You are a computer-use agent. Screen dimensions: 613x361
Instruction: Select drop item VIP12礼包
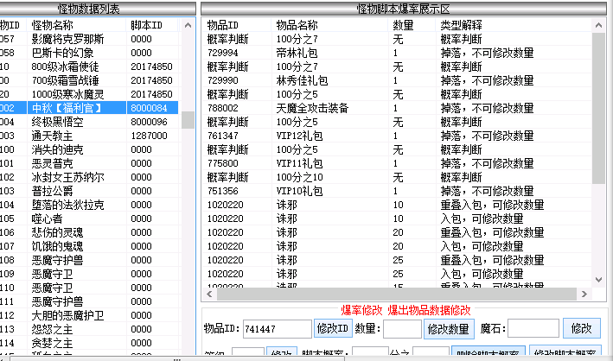point(299,136)
